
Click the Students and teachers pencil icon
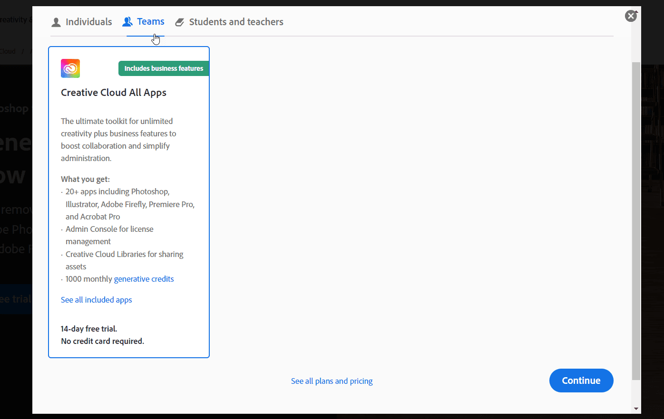pyautogui.click(x=179, y=22)
